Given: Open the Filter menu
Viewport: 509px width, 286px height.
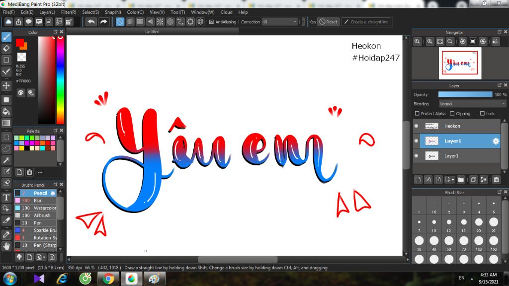Looking at the screenshot, I should [69, 12].
